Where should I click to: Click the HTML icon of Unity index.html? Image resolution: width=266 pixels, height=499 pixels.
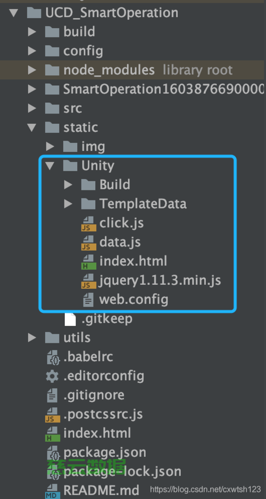[88, 262]
